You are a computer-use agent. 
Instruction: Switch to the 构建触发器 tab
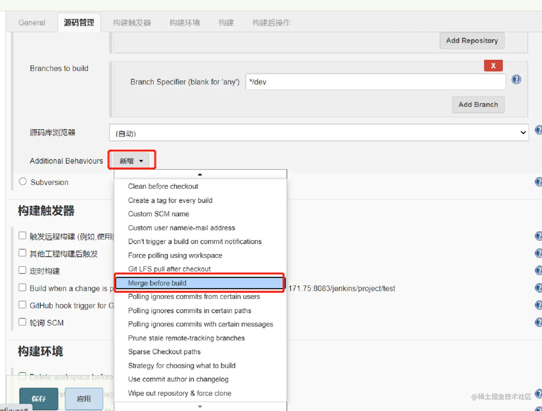point(132,23)
